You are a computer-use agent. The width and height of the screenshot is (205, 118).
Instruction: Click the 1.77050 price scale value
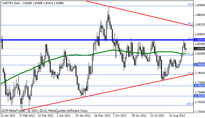tap(199, 83)
